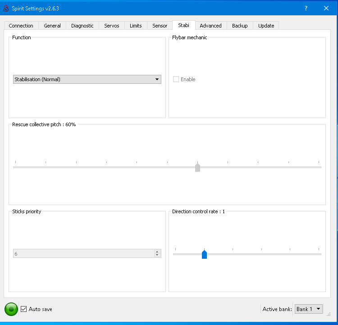Go to the Diagnostic tab
The image size is (338, 325).
(x=82, y=26)
